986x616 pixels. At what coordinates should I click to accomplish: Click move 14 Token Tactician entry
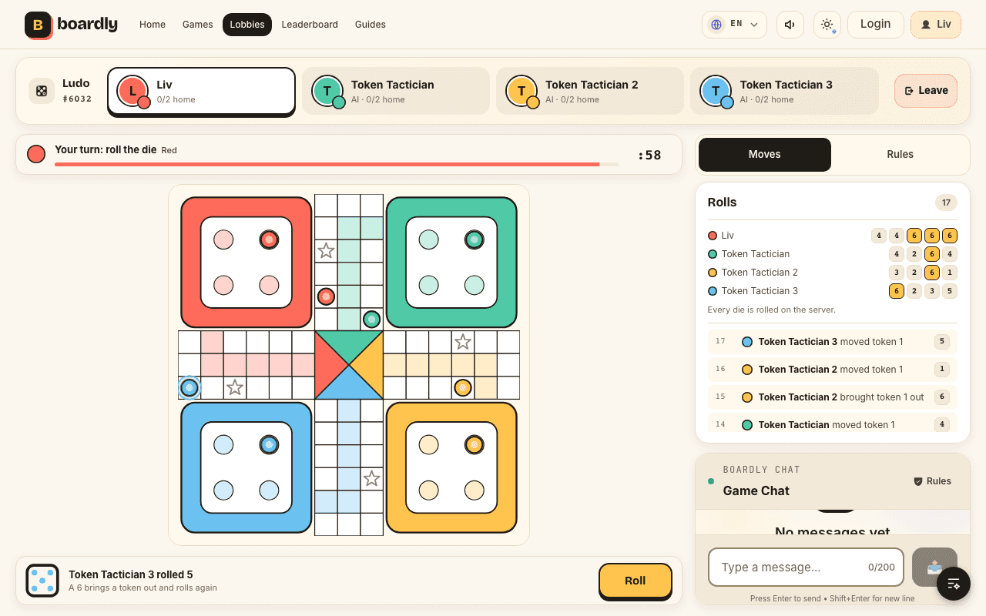tap(833, 423)
